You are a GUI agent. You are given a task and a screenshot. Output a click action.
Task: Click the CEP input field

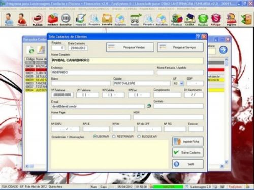point(195,83)
